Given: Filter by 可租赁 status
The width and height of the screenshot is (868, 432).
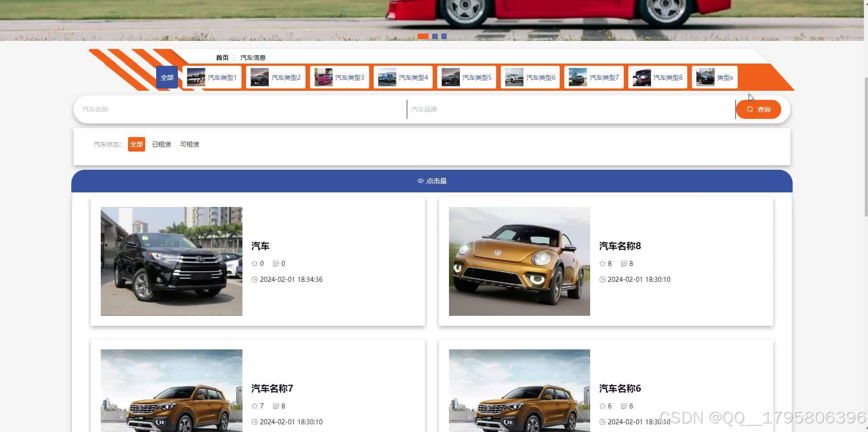Looking at the screenshot, I should pos(190,144).
